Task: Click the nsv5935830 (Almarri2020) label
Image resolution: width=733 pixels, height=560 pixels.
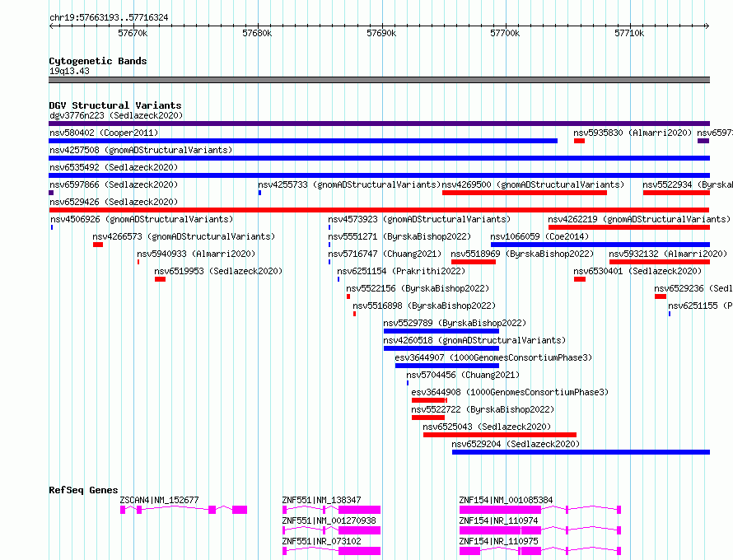Action: pyautogui.click(x=633, y=133)
